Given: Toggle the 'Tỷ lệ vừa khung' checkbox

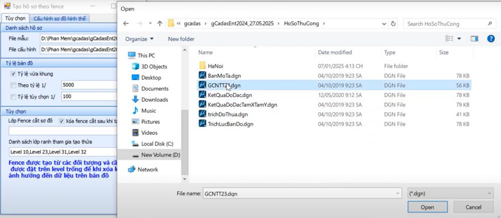Looking at the screenshot, I should pos(14,74).
